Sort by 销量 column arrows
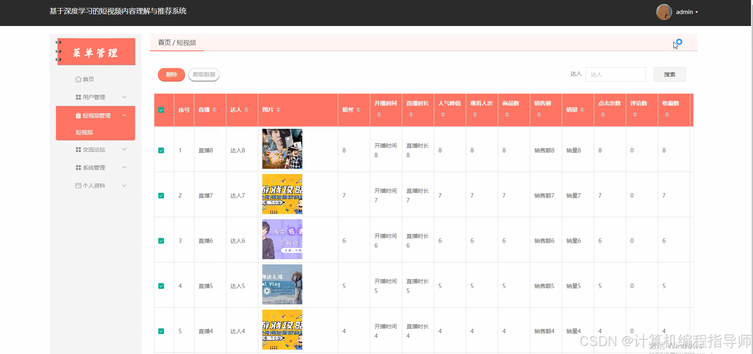753x354 pixels. pyautogui.click(x=582, y=110)
